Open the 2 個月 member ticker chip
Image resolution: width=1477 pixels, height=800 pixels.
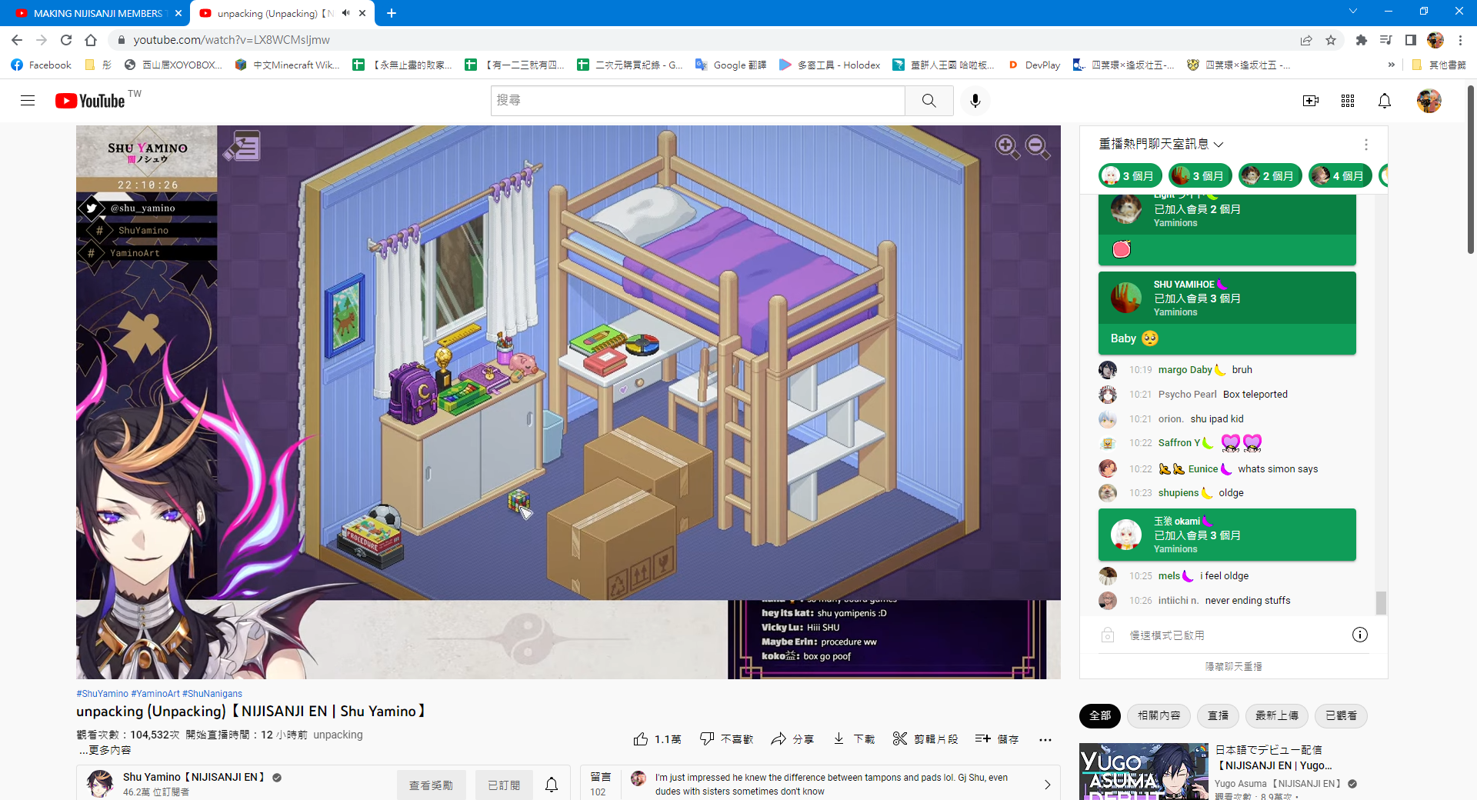click(1270, 176)
